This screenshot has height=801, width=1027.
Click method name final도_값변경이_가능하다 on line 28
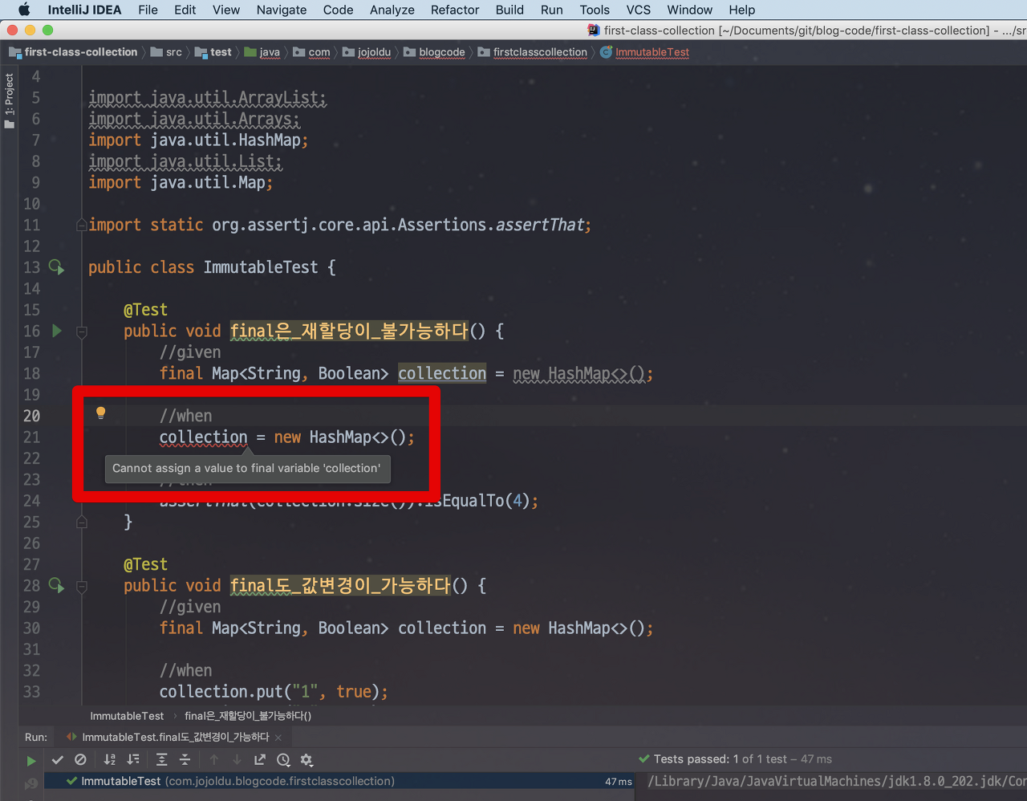coord(340,585)
